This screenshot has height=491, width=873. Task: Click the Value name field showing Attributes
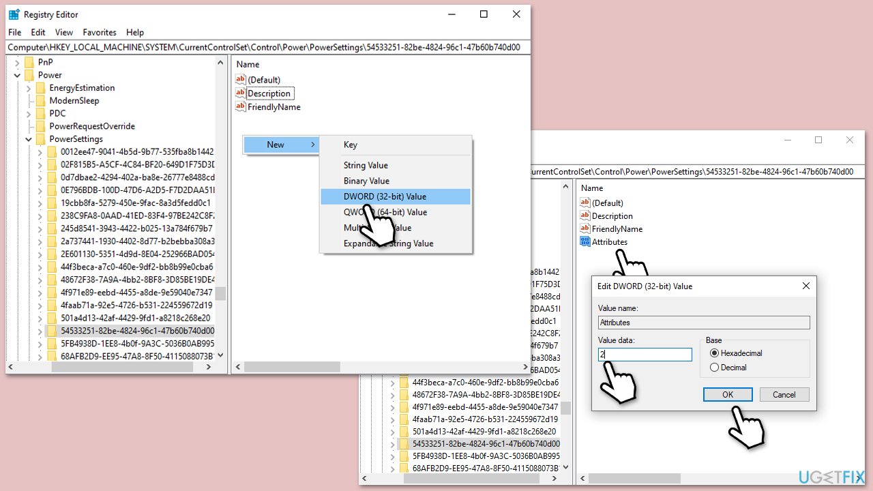click(704, 323)
